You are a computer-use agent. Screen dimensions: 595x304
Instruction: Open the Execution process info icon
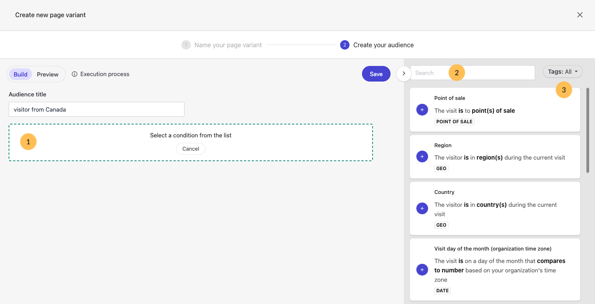click(75, 74)
